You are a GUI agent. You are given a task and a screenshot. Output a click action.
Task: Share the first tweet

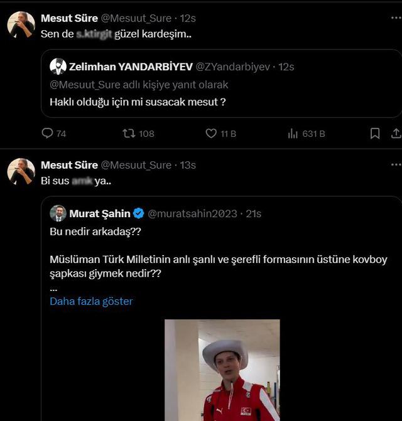(x=396, y=133)
